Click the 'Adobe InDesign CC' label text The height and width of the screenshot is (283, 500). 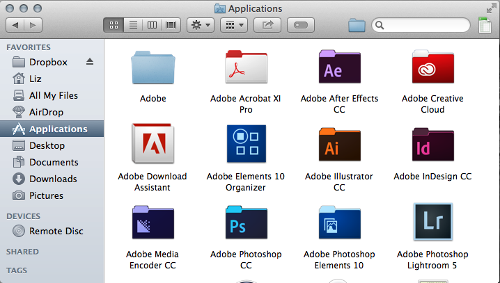point(432,177)
